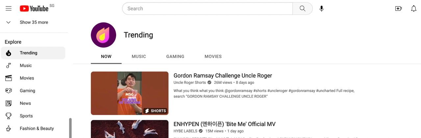
Task: Open Movies in the Explore sidebar
Action: click(x=33, y=78)
